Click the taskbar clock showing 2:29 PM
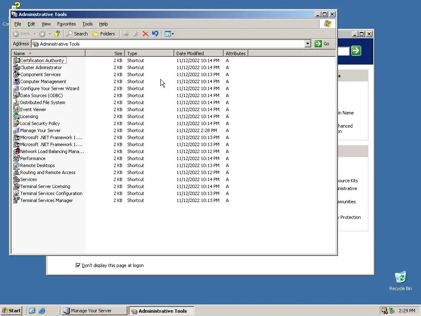Viewport: 421px width, 316px height. (x=407, y=311)
